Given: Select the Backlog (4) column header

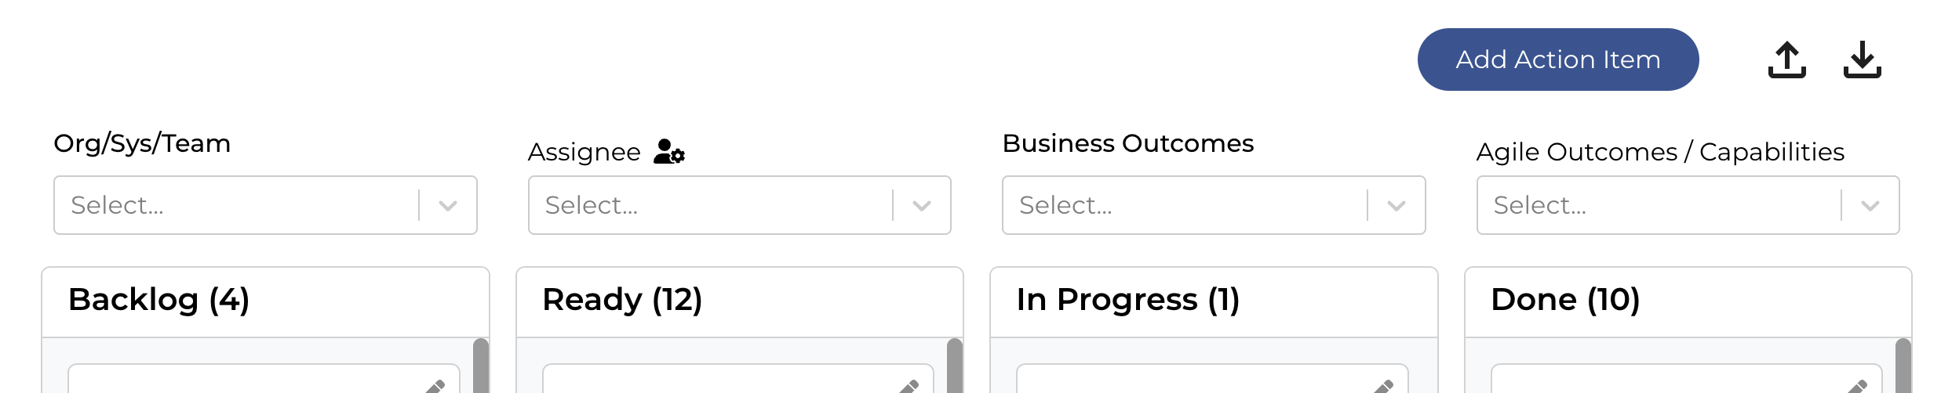Looking at the screenshot, I should point(158,300).
